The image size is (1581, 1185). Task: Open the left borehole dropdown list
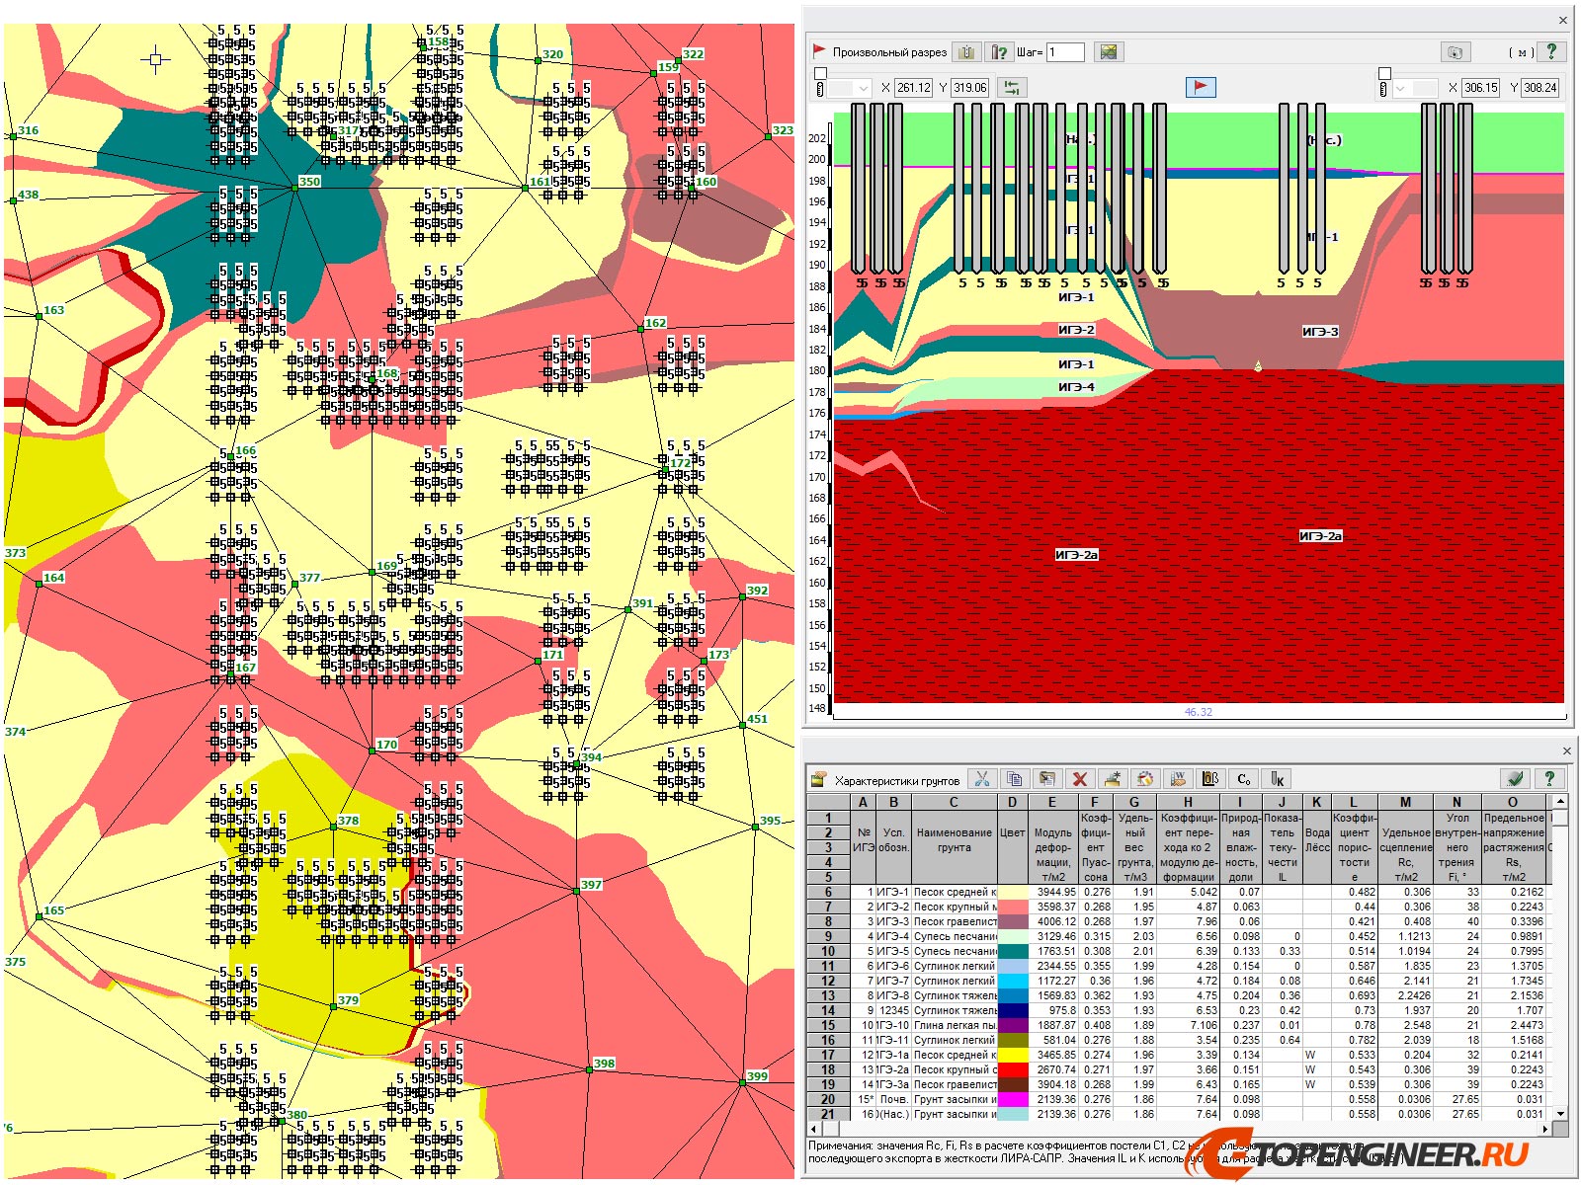click(864, 89)
